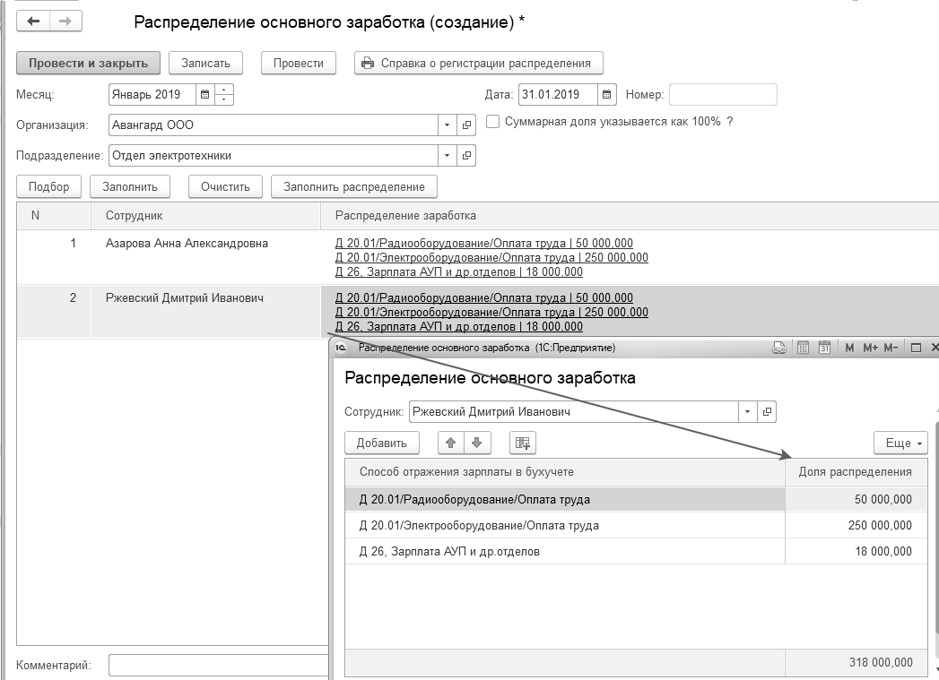Viewport: 939px width, 680px height.
Task: Open Ржевский's Электрооборудование 250 000,000 link
Action: point(491,312)
